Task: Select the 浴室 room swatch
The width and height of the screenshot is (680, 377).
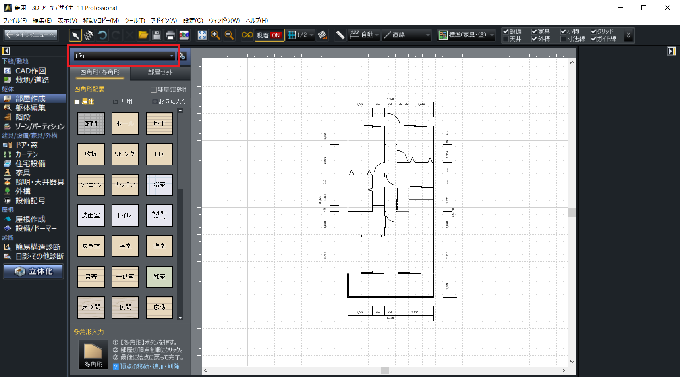Action: tap(159, 185)
